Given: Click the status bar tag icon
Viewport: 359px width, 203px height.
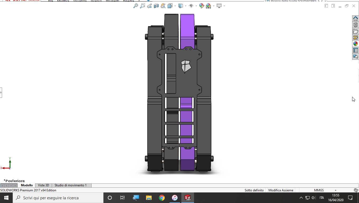Looking at the screenshot, I should 356,190.
